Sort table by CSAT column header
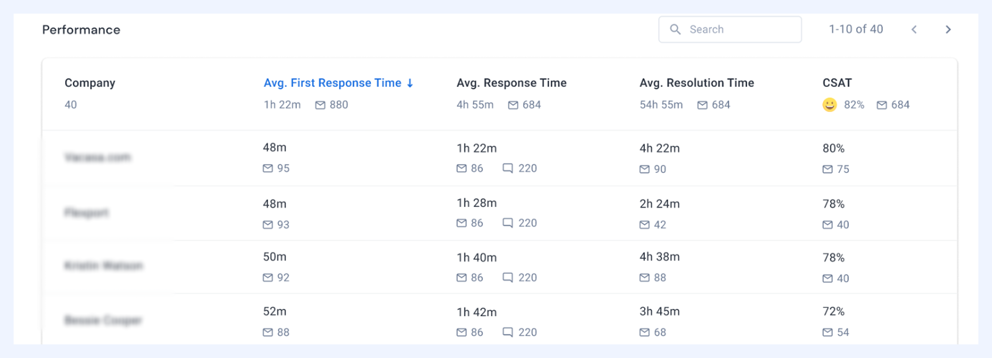Screen dimensions: 992x358 coord(837,83)
